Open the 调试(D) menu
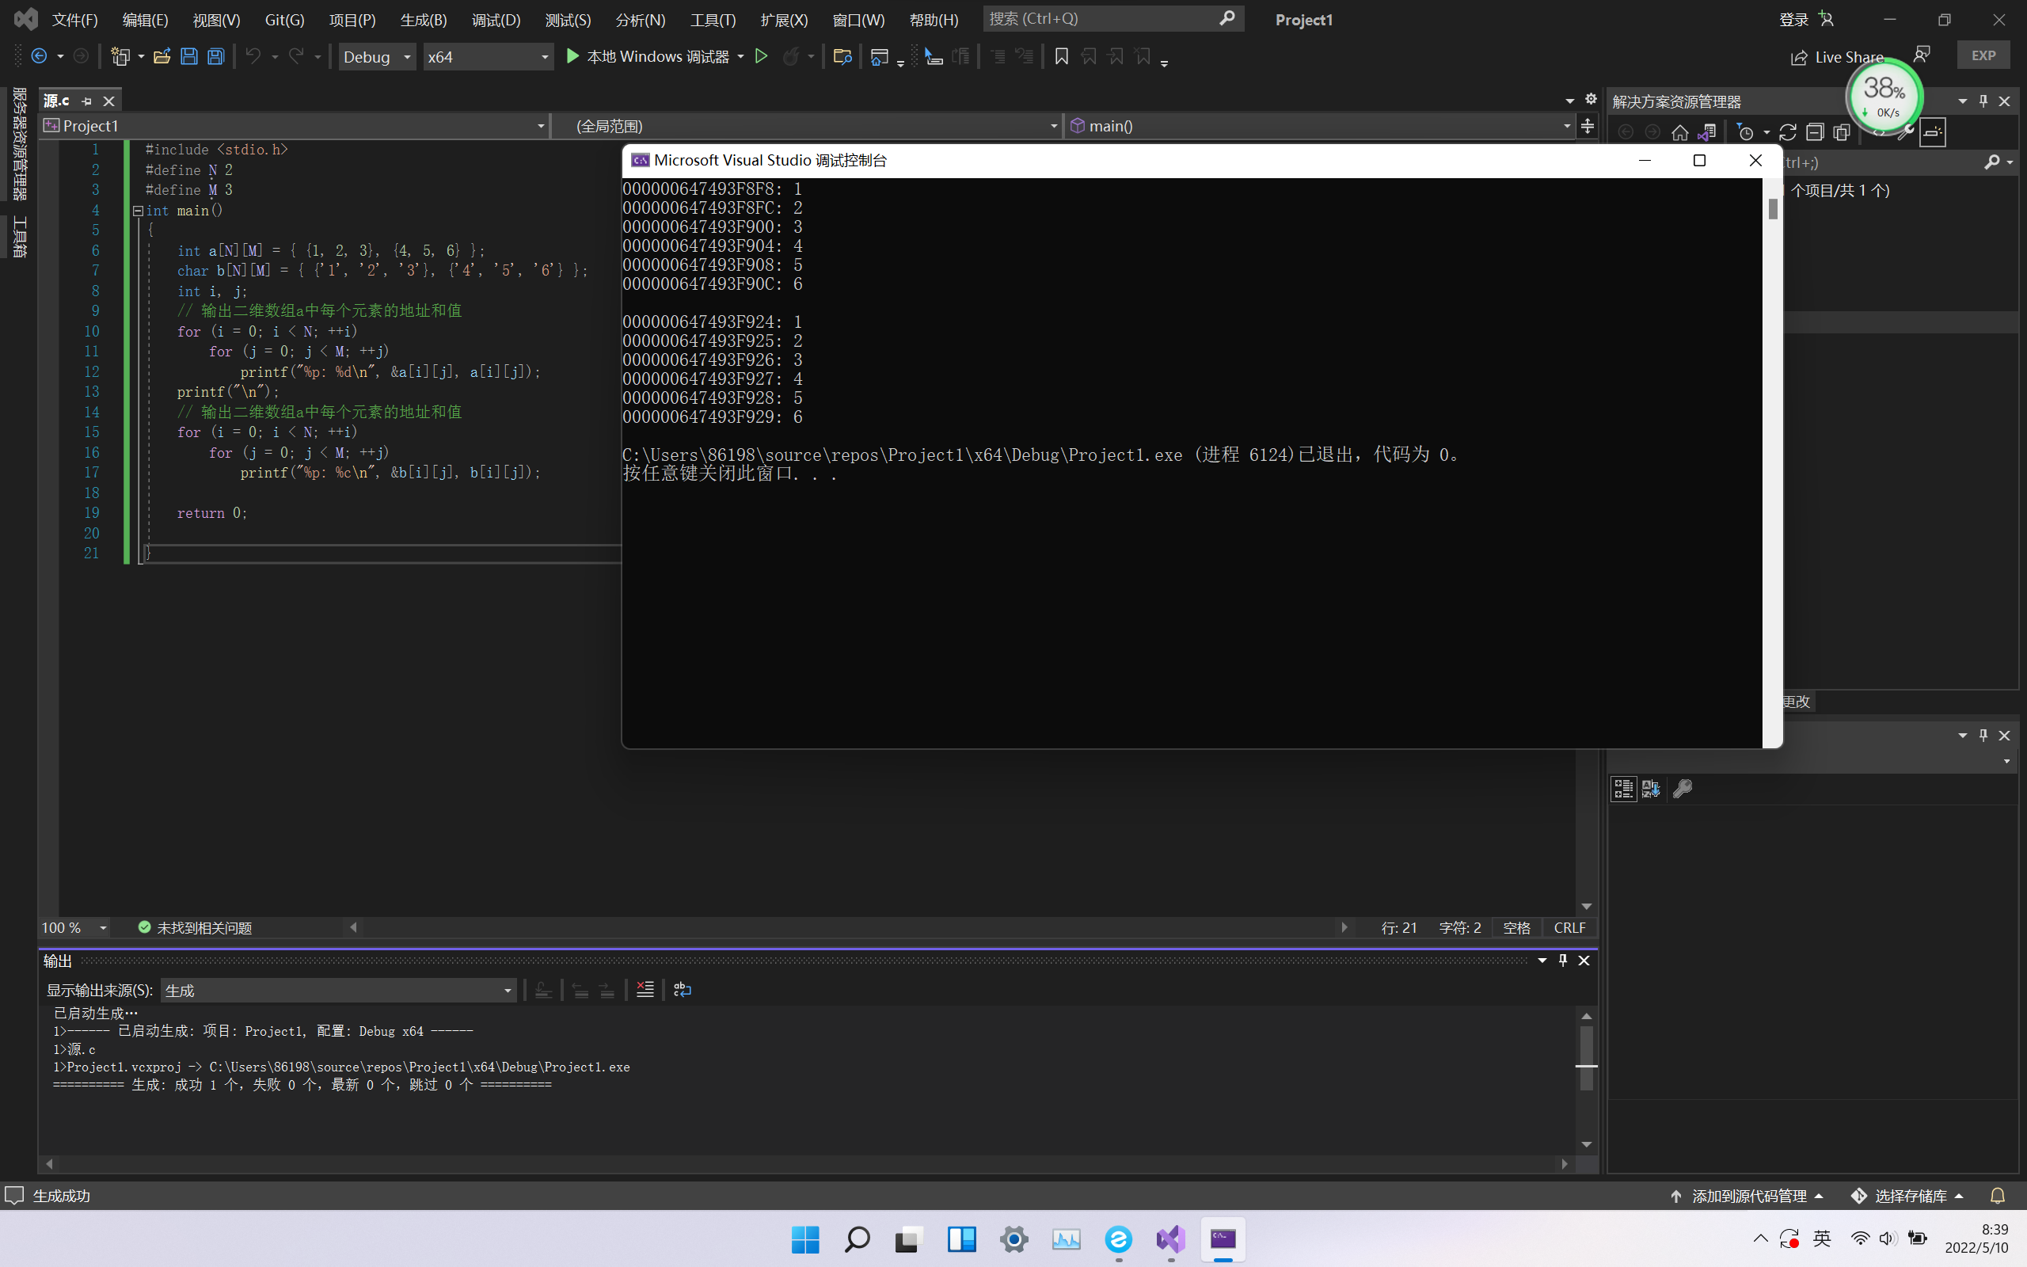 tap(496, 19)
